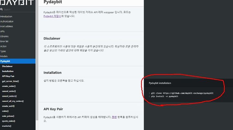The height and width of the screenshot is (130, 233).
Task: Open Libraries sidebar entry
Action: (x=4, y=37)
